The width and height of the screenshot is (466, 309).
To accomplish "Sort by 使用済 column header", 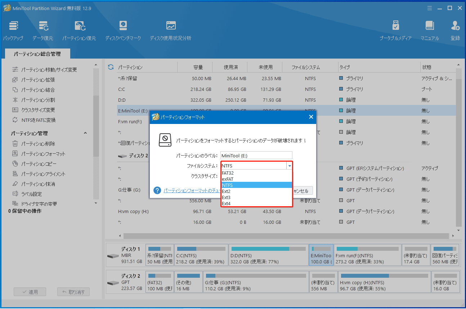I will pos(230,67).
